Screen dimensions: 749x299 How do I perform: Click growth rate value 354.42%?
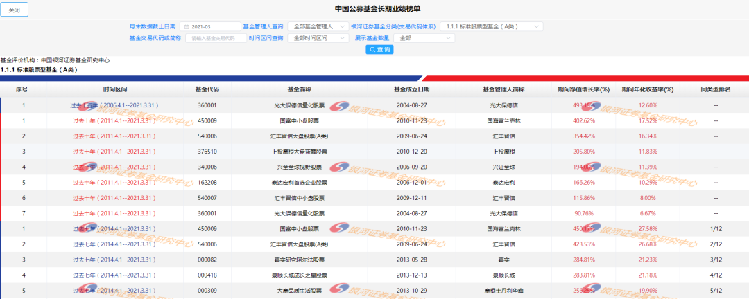pos(584,136)
